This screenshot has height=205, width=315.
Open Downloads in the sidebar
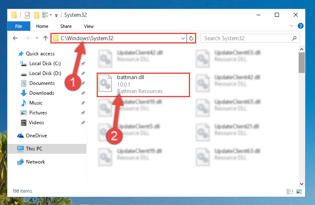click(x=42, y=93)
